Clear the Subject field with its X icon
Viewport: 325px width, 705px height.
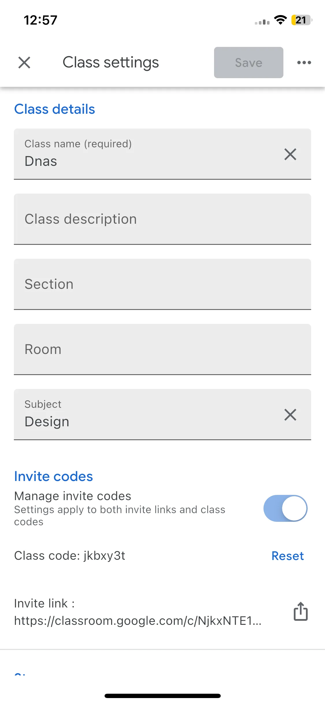(x=290, y=415)
